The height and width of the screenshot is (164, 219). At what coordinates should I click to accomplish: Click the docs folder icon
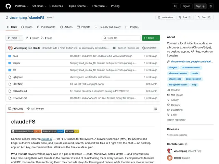pos(10,56)
